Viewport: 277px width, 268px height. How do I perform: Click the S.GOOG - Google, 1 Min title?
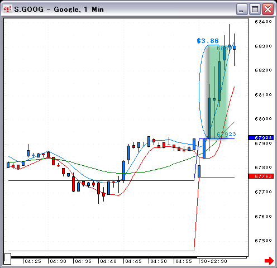59,9
